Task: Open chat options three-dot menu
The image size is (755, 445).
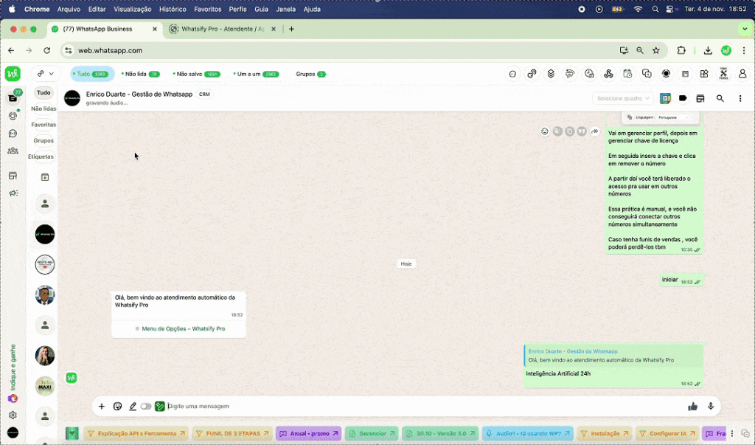Action: pyautogui.click(x=740, y=98)
